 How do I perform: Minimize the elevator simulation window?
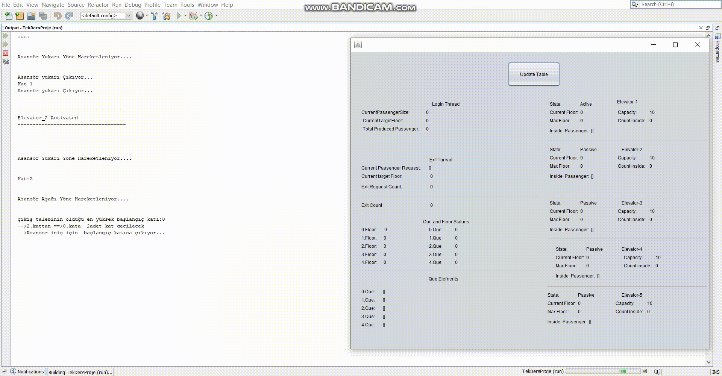pos(654,45)
